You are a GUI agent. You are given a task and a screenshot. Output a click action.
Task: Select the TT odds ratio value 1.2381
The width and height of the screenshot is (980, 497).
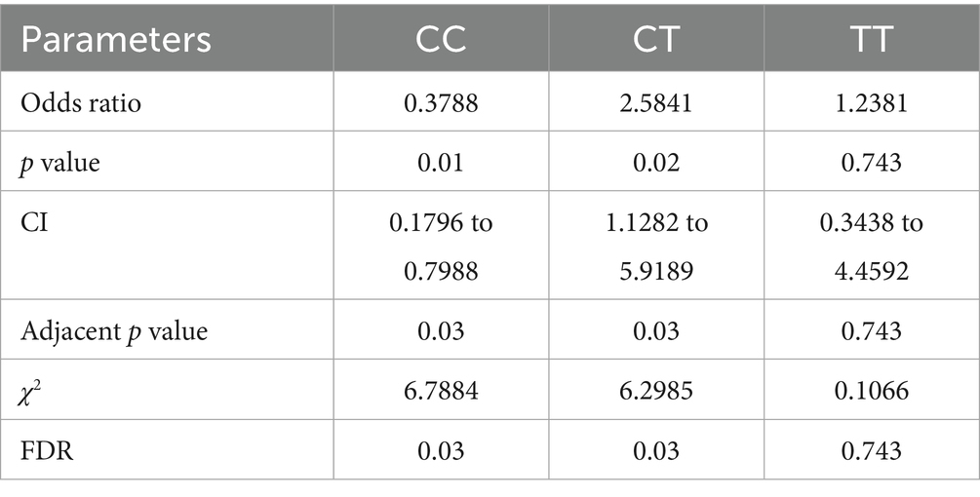click(871, 102)
